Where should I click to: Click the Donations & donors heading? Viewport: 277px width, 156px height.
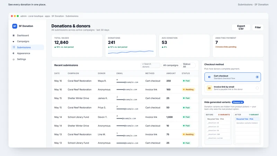(71, 26)
